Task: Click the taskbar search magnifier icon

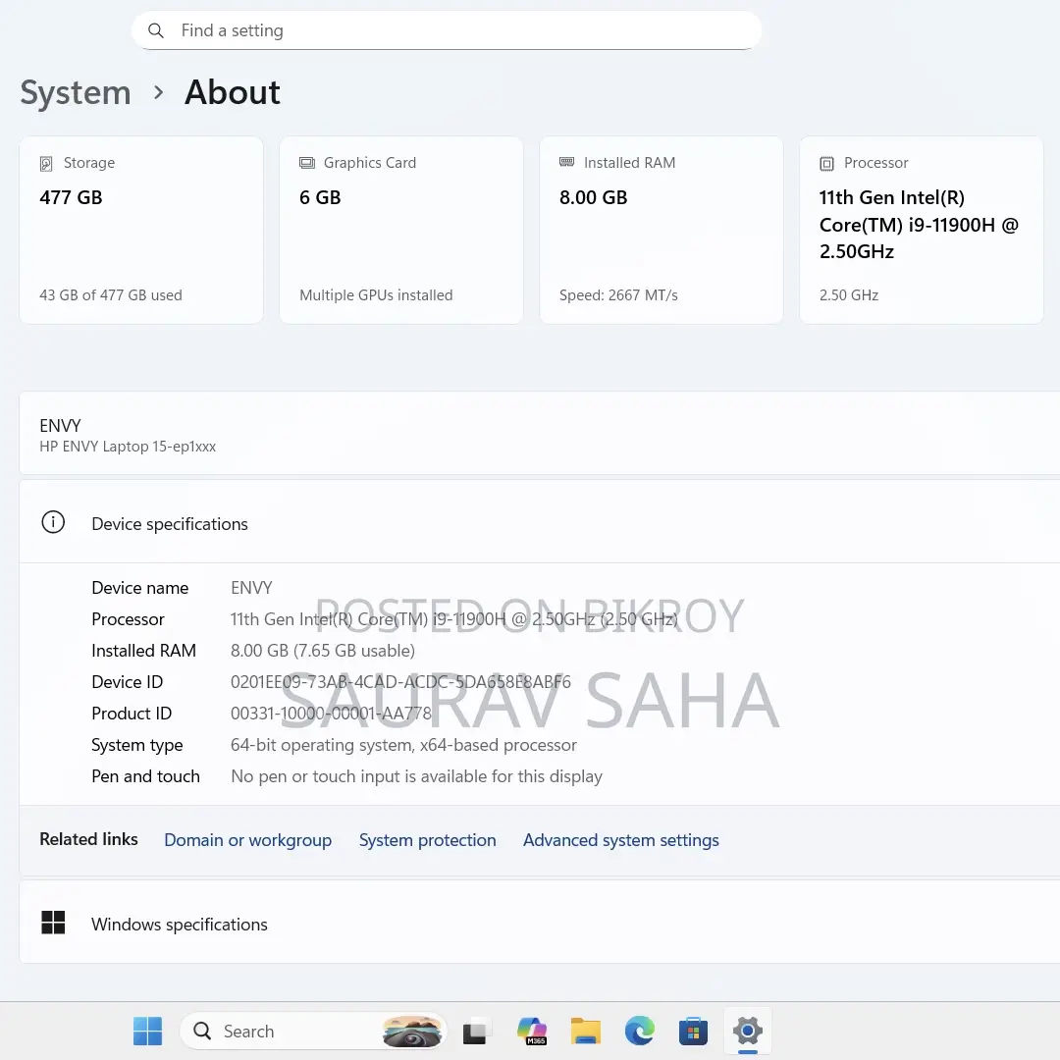Action: (x=202, y=1031)
